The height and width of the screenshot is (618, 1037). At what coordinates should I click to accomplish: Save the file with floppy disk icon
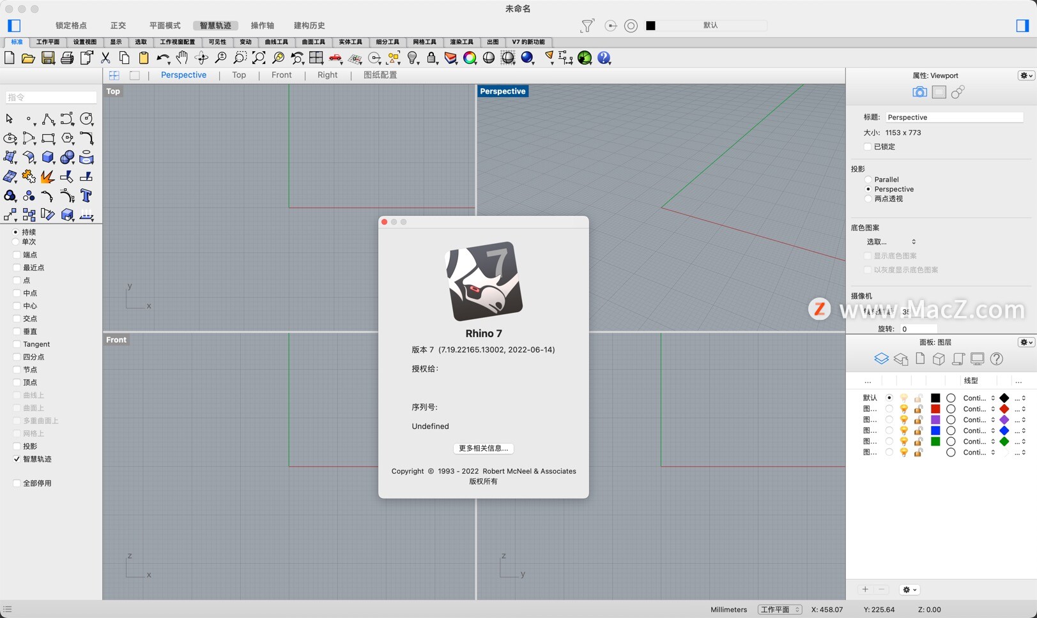[x=48, y=58]
